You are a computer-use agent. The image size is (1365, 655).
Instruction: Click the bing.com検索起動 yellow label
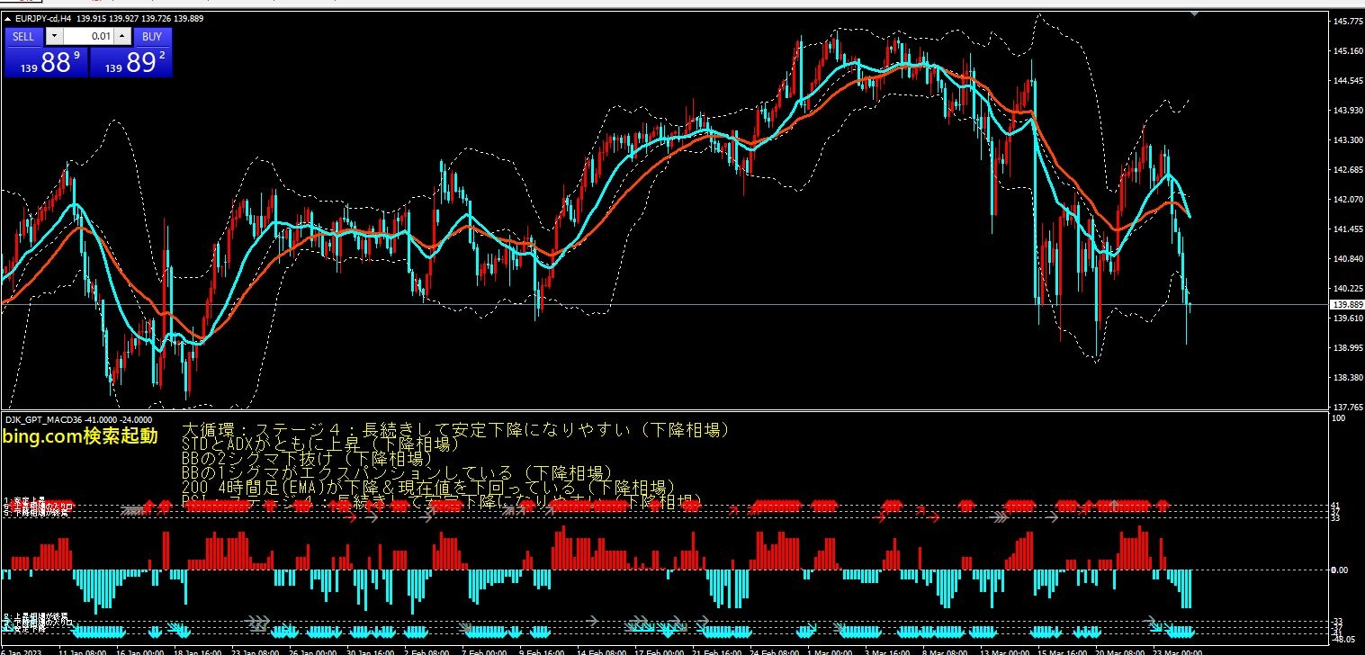[x=80, y=436]
